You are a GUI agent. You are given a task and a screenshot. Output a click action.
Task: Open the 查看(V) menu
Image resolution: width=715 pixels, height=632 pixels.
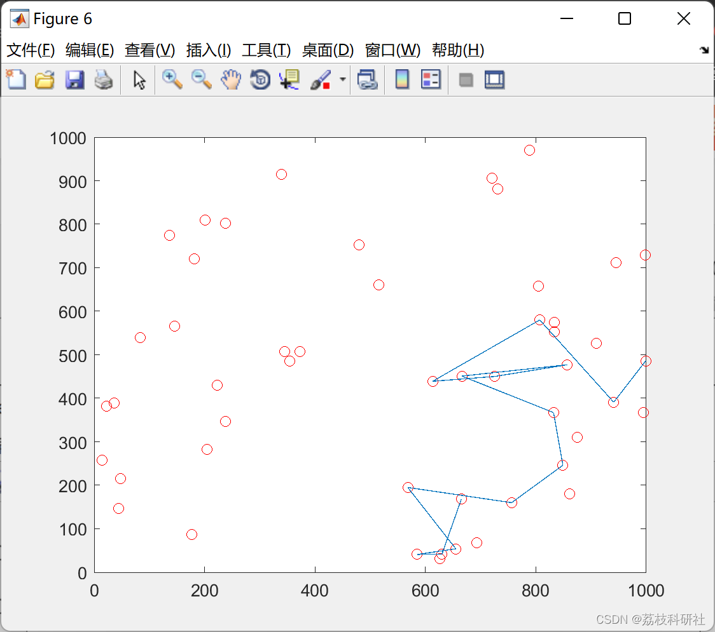149,50
